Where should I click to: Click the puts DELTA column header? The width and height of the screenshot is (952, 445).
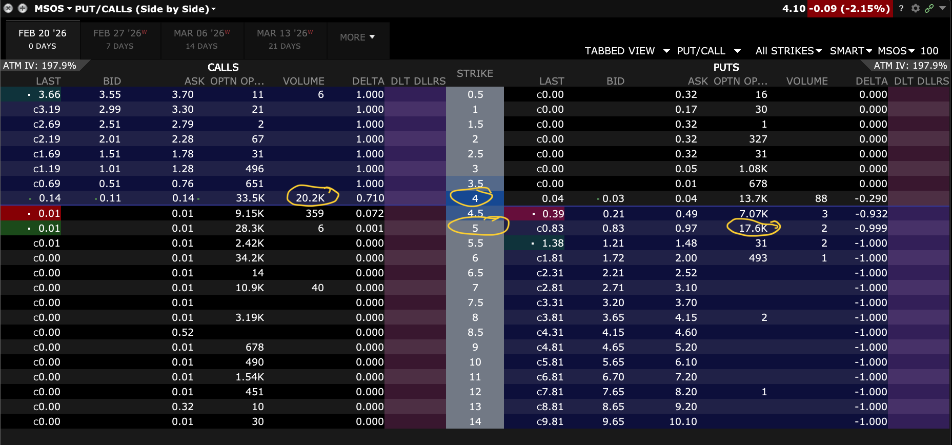click(871, 81)
